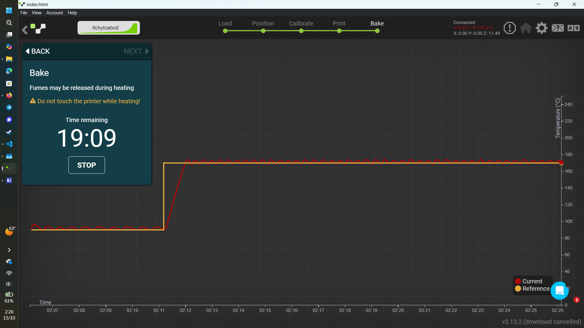Click the green and white app logo
This screenshot has height=328, width=584.
pos(38,29)
